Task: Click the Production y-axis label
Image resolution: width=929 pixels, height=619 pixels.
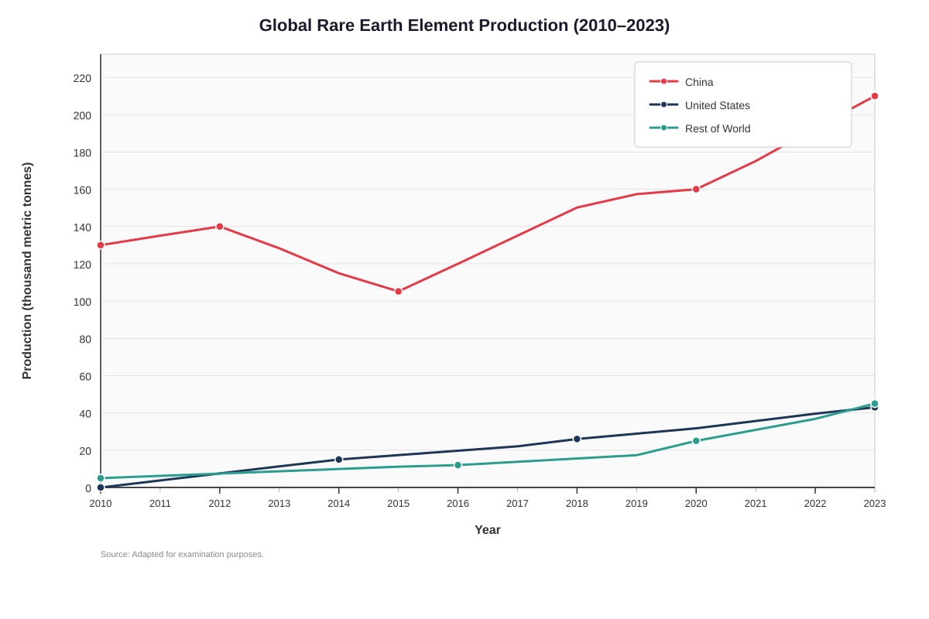Action: (x=27, y=271)
